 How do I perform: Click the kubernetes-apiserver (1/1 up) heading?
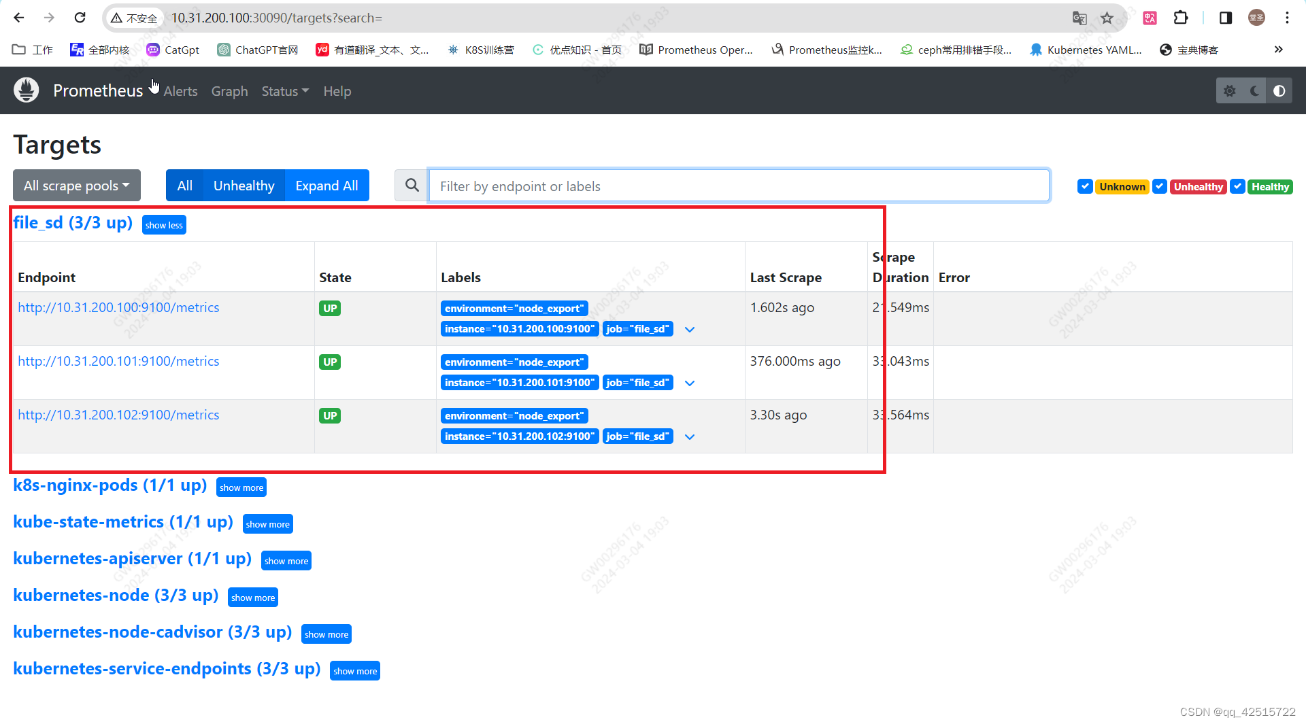pyautogui.click(x=133, y=559)
